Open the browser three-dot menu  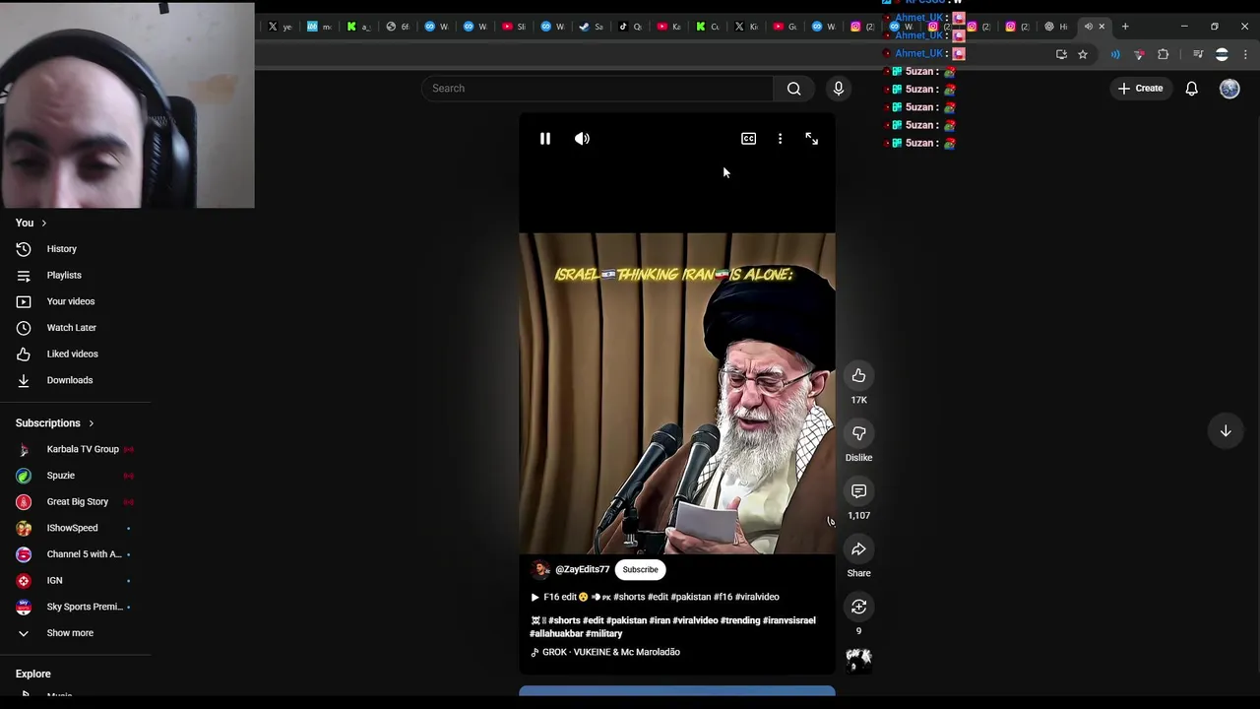pyautogui.click(x=1245, y=55)
